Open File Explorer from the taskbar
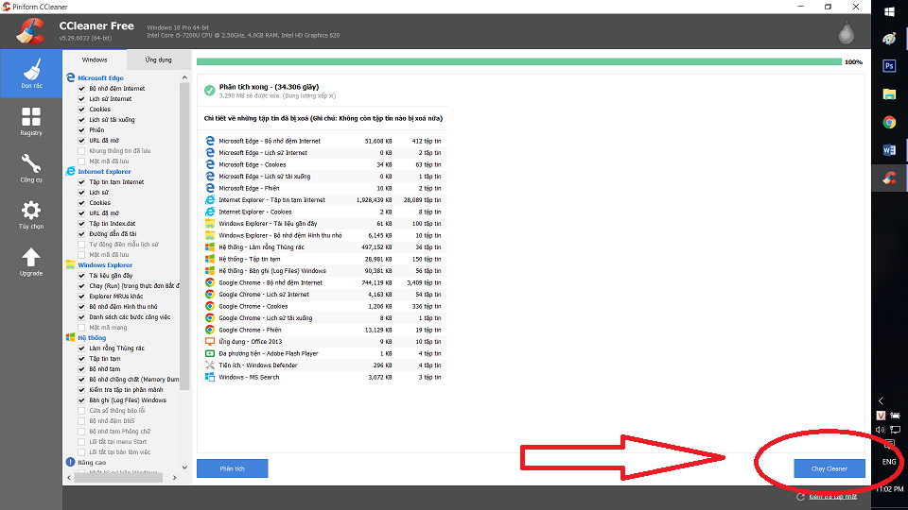 [x=889, y=94]
